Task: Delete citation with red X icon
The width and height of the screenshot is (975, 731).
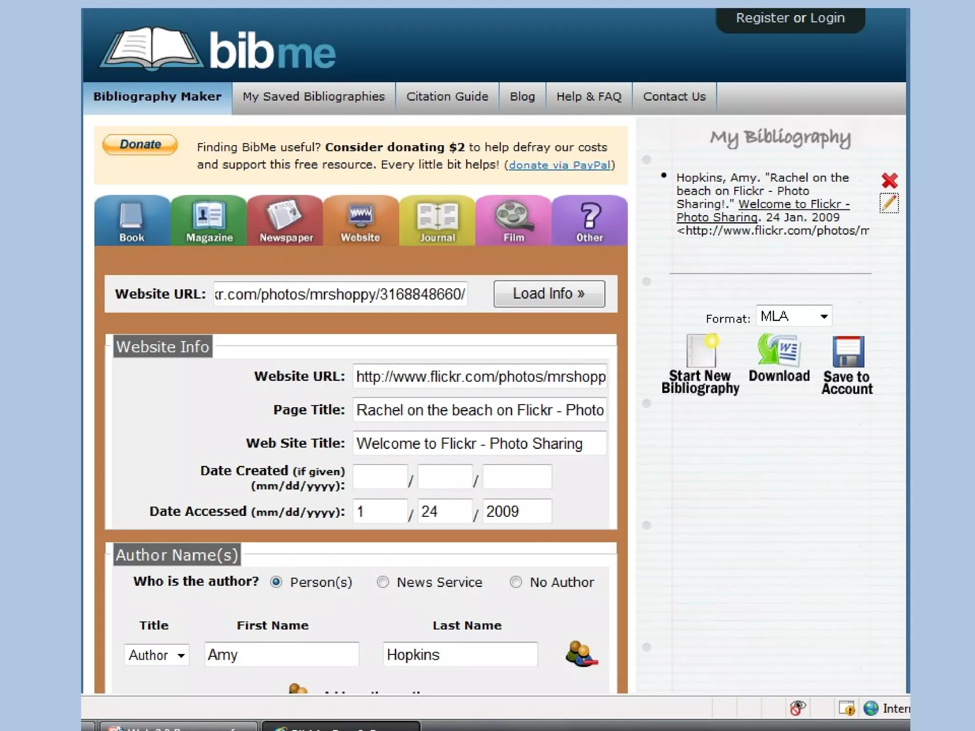Action: pyautogui.click(x=889, y=180)
